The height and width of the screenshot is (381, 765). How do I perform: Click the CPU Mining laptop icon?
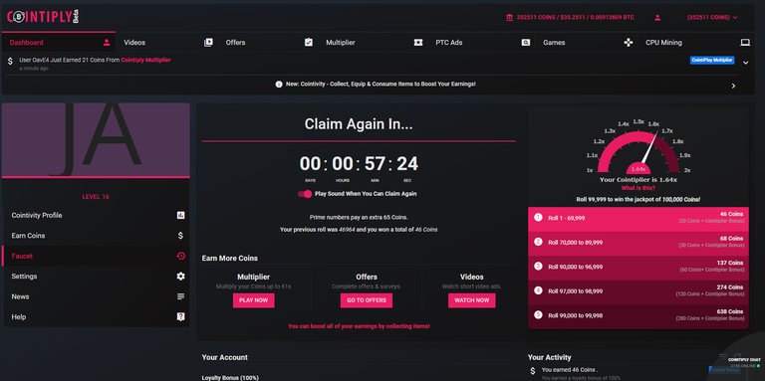745,43
